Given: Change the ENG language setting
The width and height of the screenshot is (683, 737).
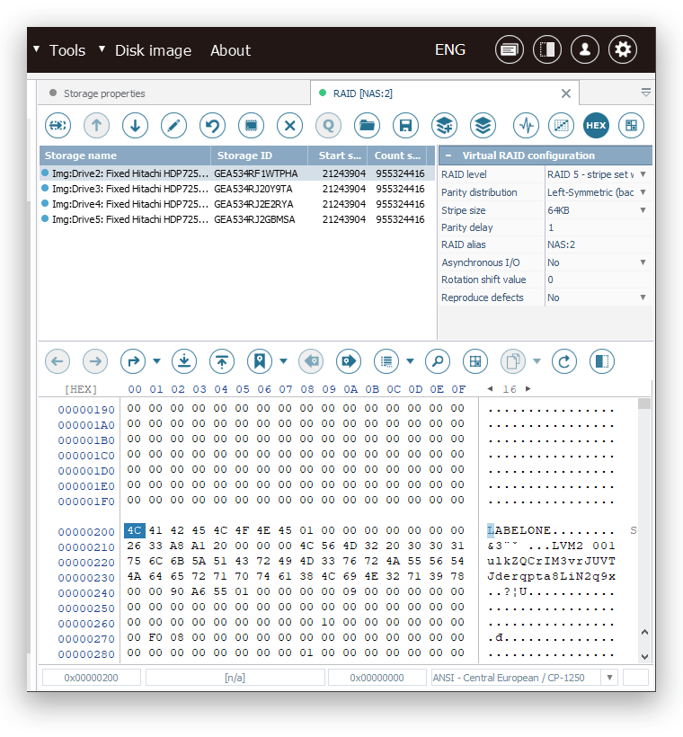Looking at the screenshot, I should coord(450,49).
